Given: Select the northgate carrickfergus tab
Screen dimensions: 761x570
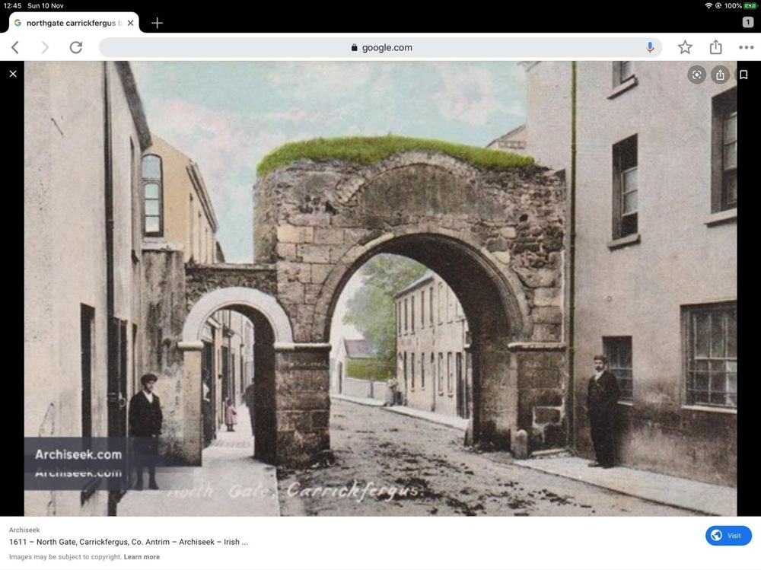Looking at the screenshot, I should pyautogui.click(x=70, y=23).
